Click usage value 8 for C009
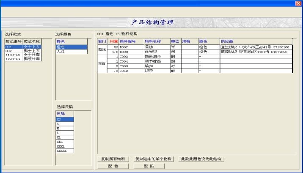The height and width of the screenshot is (173, 303). (x=113, y=66)
